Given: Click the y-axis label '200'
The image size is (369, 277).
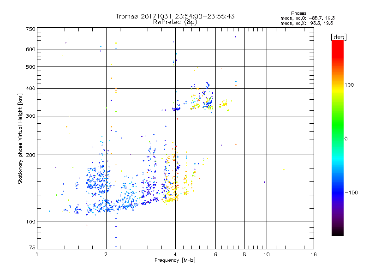Looking at the screenshot, I should click(x=30, y=155).
